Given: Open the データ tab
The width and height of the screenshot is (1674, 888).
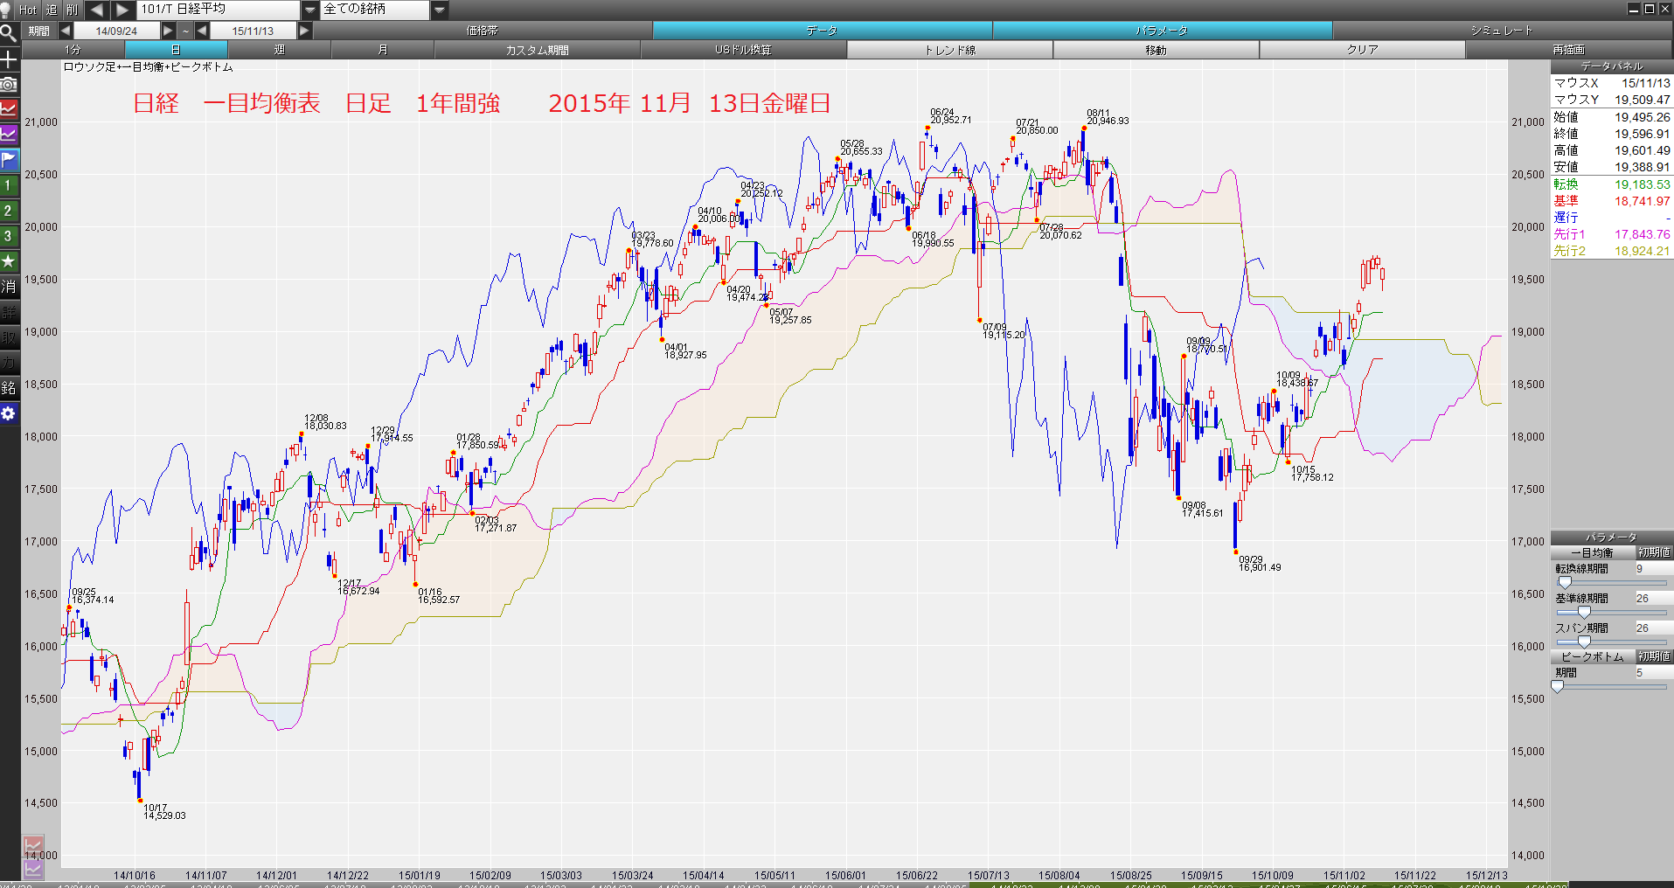Looking at the screenshot, I should click(x=822, y=31).
